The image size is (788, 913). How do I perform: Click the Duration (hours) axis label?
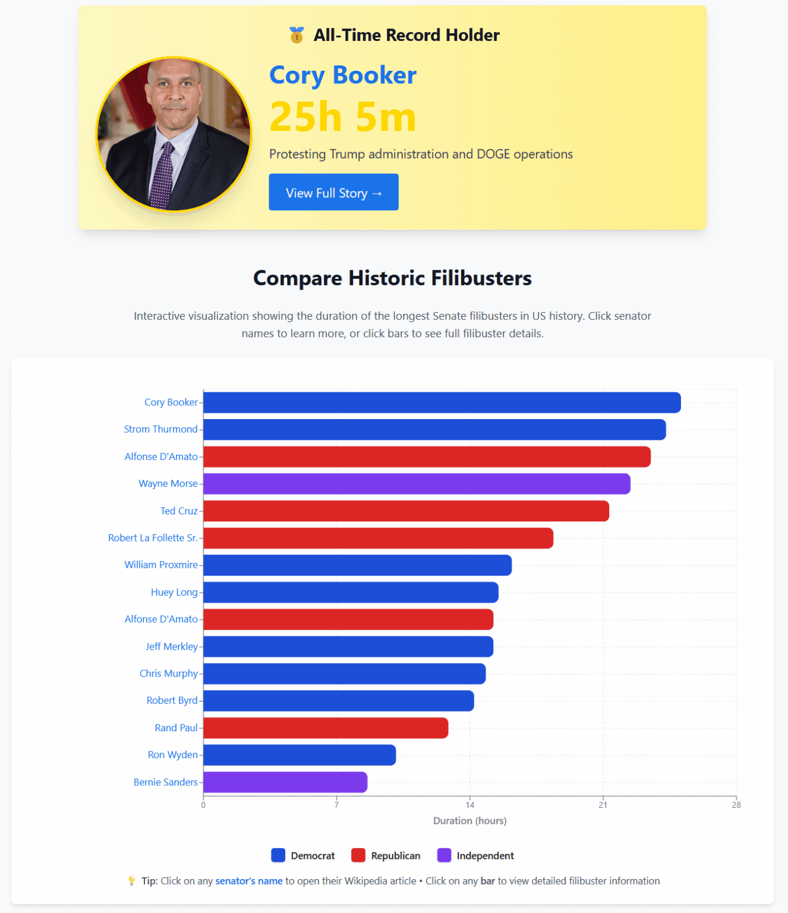469,820
